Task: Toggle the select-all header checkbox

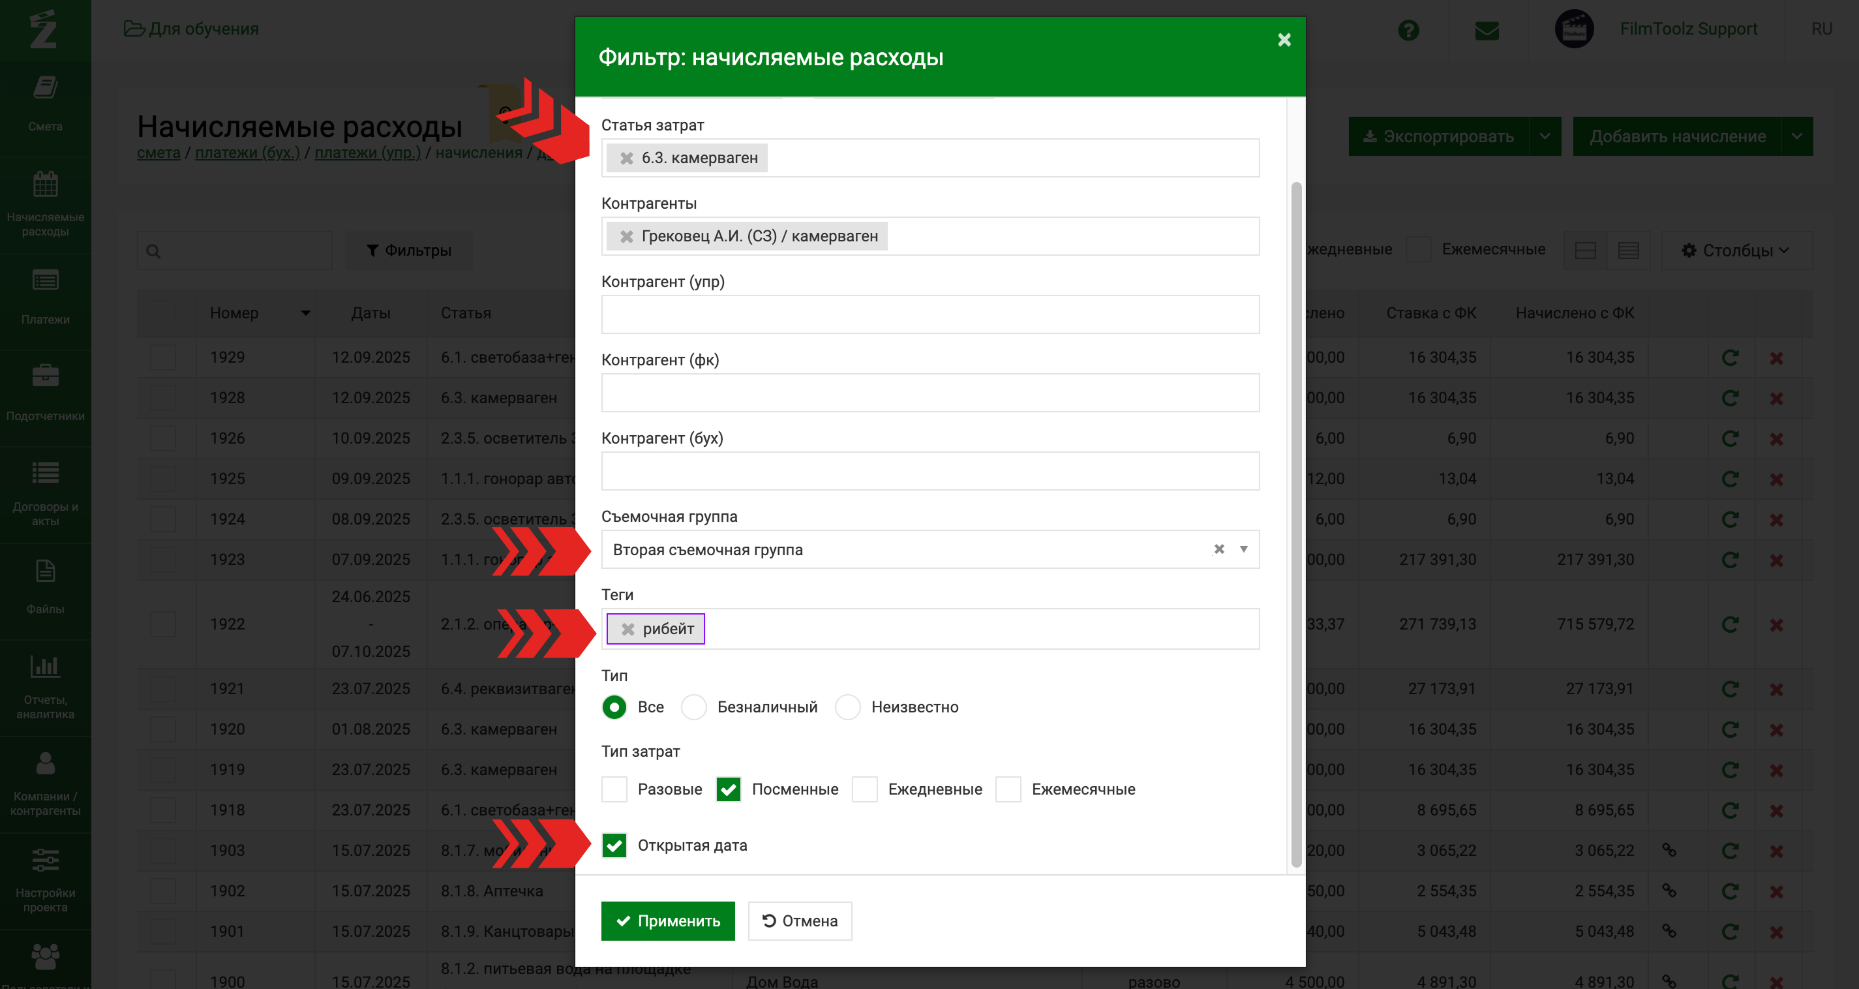Action: coord(163,313)
